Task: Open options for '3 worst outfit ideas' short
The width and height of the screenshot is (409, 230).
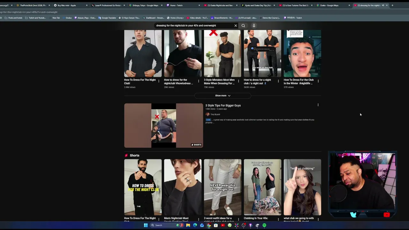Action: (238, 219)
